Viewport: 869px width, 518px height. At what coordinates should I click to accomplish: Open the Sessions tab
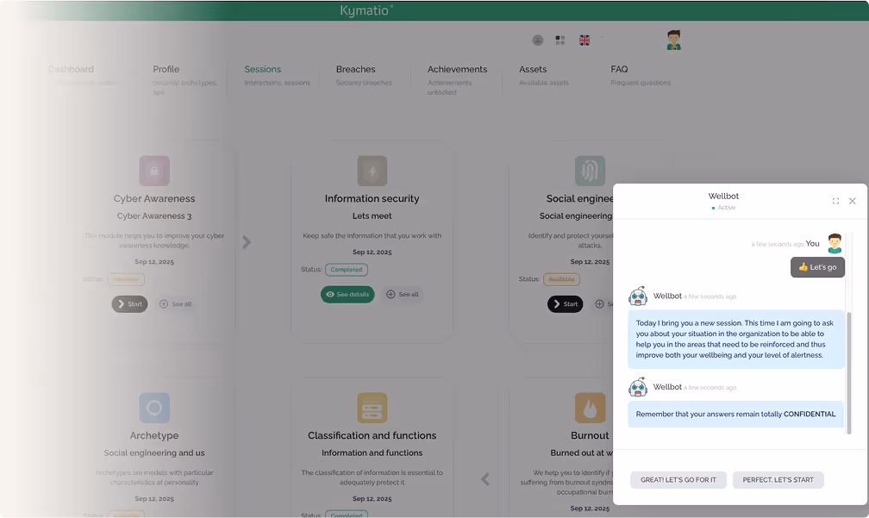pos(263,69)
